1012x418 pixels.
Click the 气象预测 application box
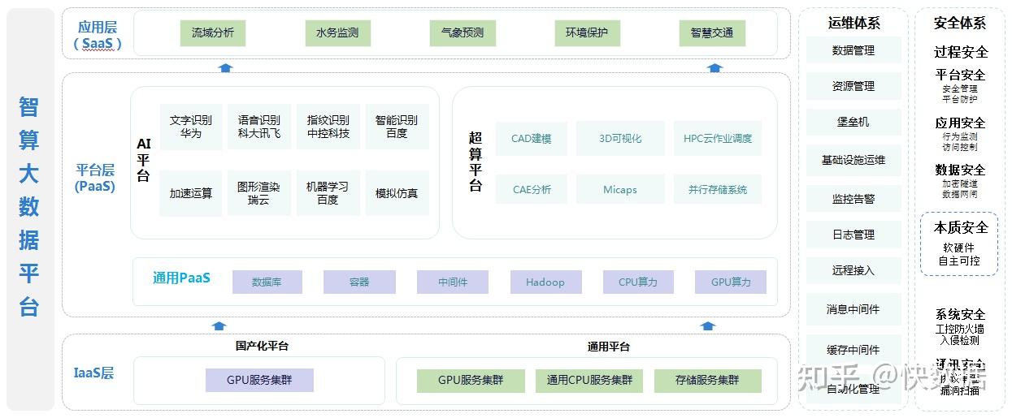(x=463, y=33)
